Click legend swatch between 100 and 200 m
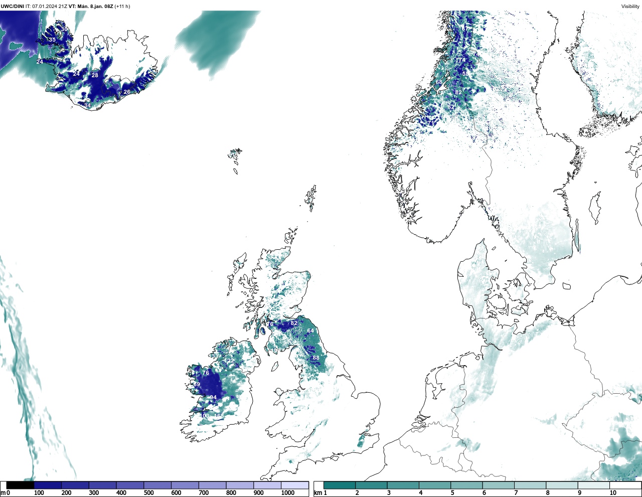 [48, 485]
